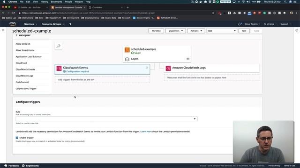Click the AWS logo home icon
The width and height of the screenshot is (300, 168).
point(13,24)
